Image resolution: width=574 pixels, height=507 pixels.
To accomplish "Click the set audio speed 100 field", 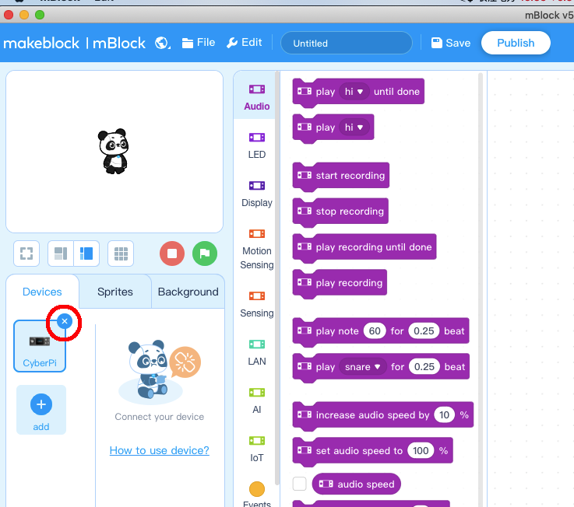I will point(421,451).
